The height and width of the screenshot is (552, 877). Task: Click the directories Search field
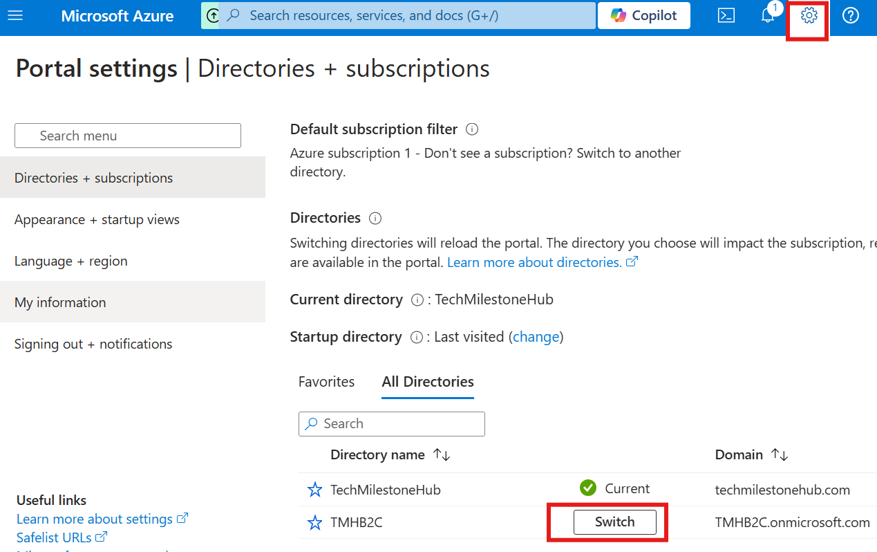click(392, 423)
